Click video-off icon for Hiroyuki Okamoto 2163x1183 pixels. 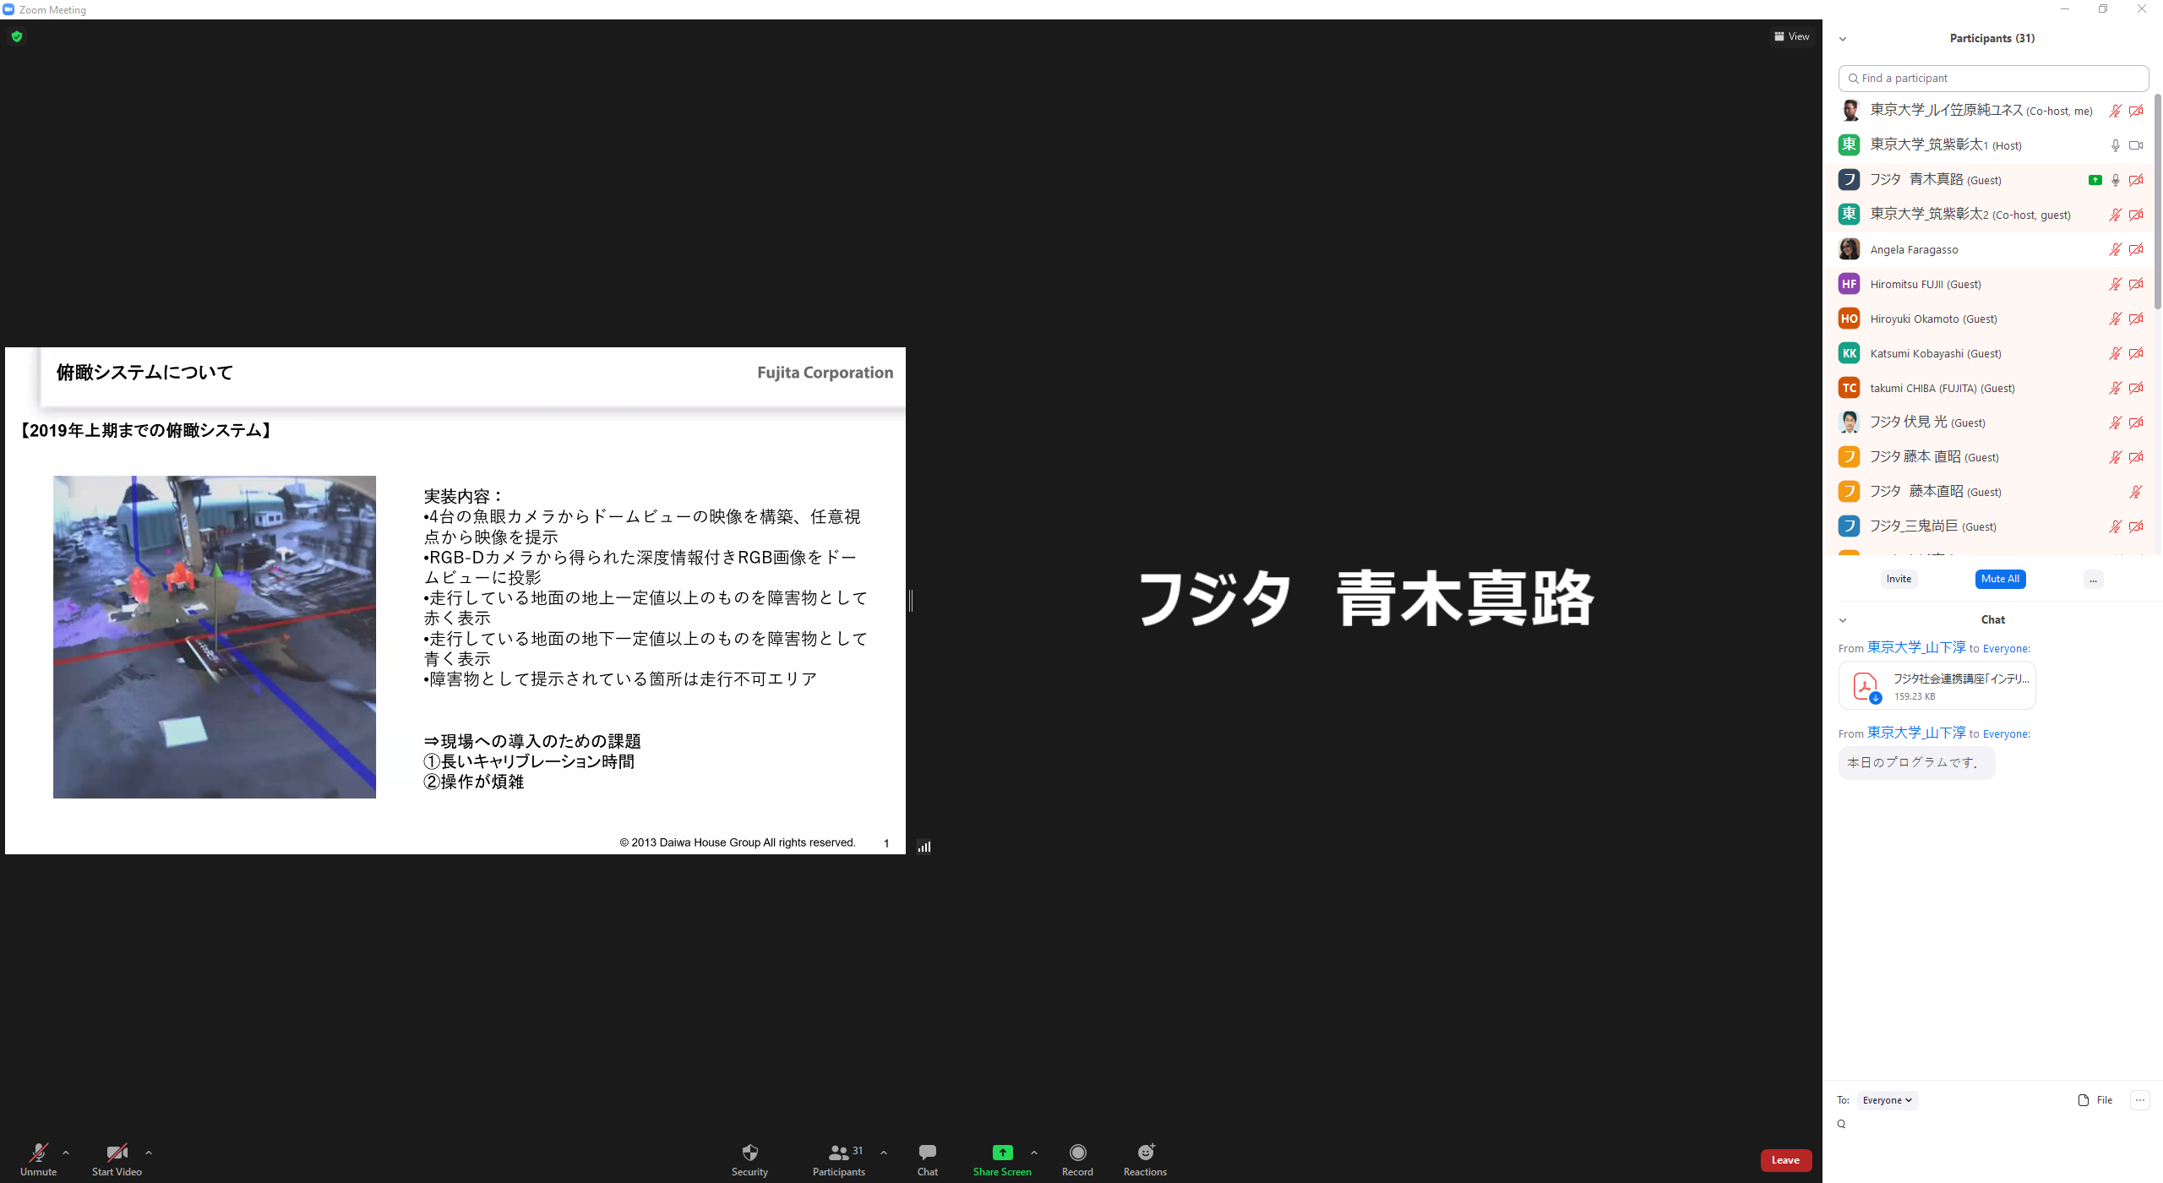pyautogui.click(x=2136, y=319)
